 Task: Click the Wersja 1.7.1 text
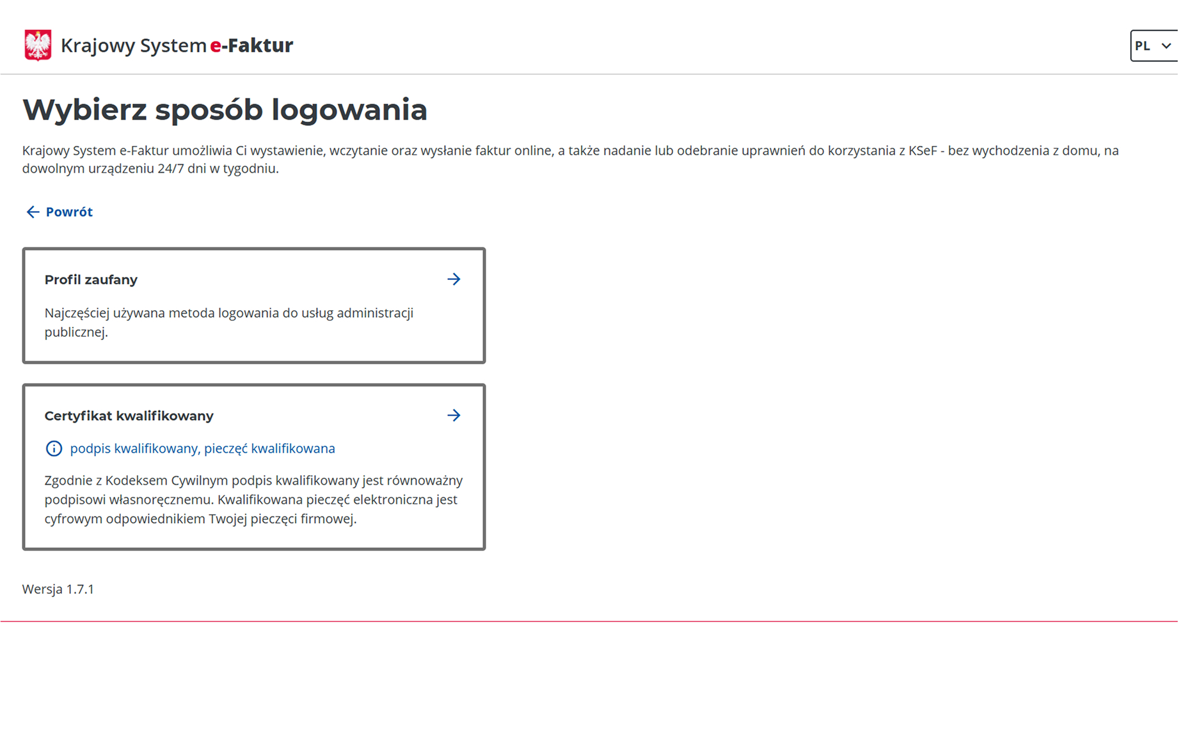[58, 589]
